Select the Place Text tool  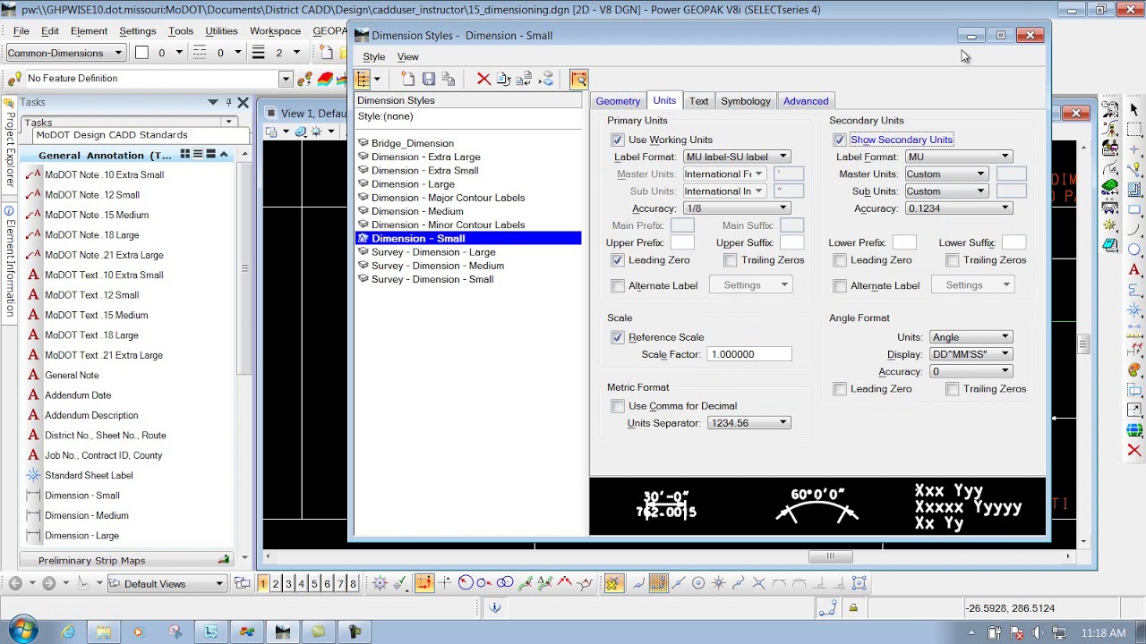(x=1134, y=269)
